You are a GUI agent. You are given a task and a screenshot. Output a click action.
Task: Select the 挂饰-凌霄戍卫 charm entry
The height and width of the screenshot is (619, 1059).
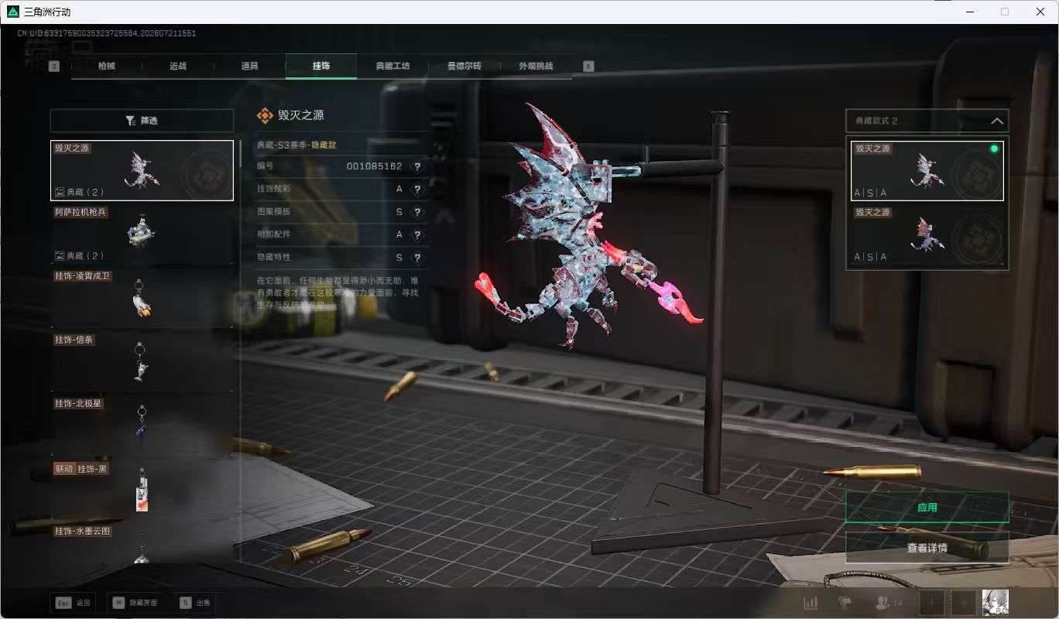pyautogui.click(x=142, y=297)
